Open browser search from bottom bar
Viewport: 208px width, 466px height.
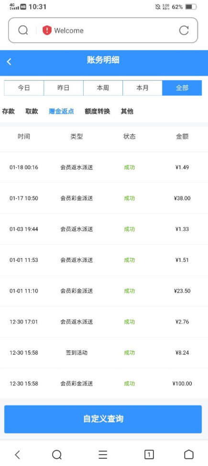coord(57,455)
